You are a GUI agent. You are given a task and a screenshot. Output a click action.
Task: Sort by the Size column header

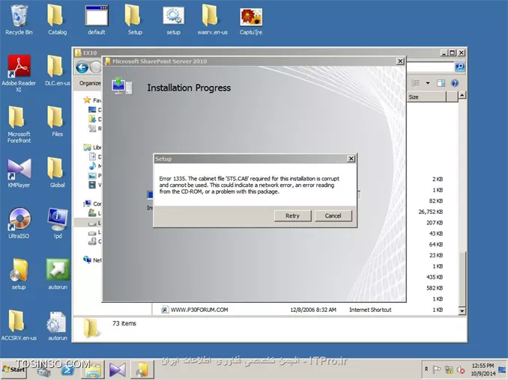coord(426,97)
